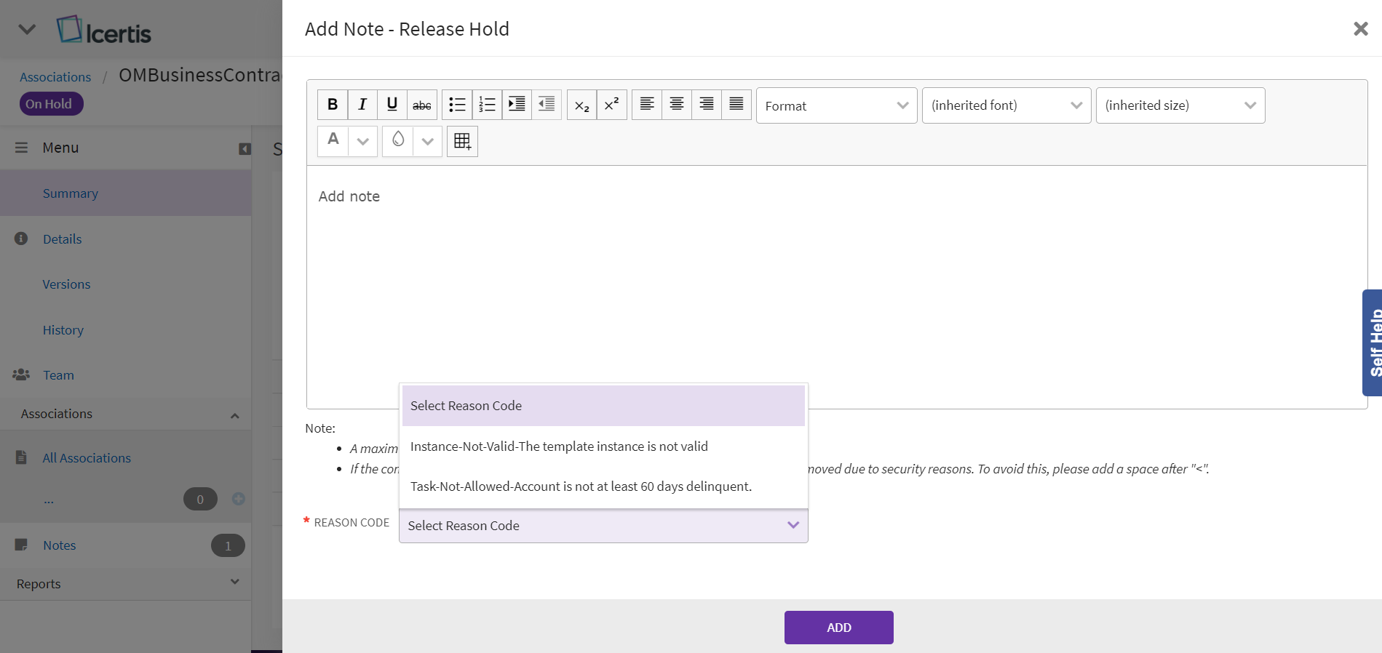Click the ADD button
This screenshot has height=653, width=1382.
[x=838, y=628]
